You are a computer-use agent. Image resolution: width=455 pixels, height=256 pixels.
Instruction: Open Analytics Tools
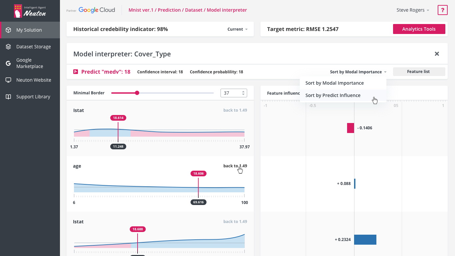[419, 29]
